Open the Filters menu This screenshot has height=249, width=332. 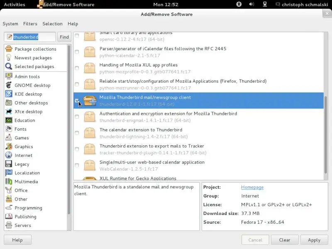click(x=30, y=24)
